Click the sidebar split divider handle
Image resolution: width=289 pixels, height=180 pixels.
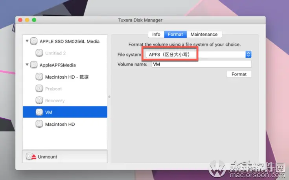109,97
